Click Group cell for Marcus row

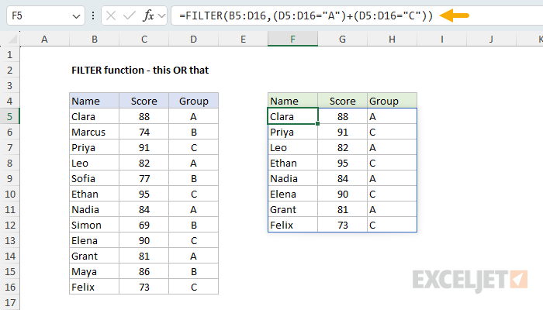coord(194,133)
